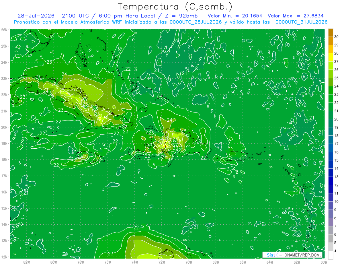Click the 78W longitude axis label

click(x=81, y=262)
